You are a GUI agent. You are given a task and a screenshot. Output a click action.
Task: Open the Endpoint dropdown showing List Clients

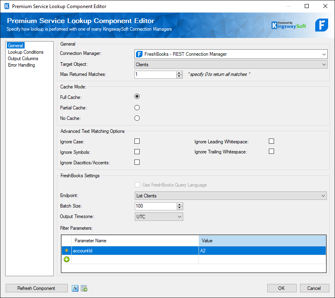pyautogui.click(x=324, y=195)
